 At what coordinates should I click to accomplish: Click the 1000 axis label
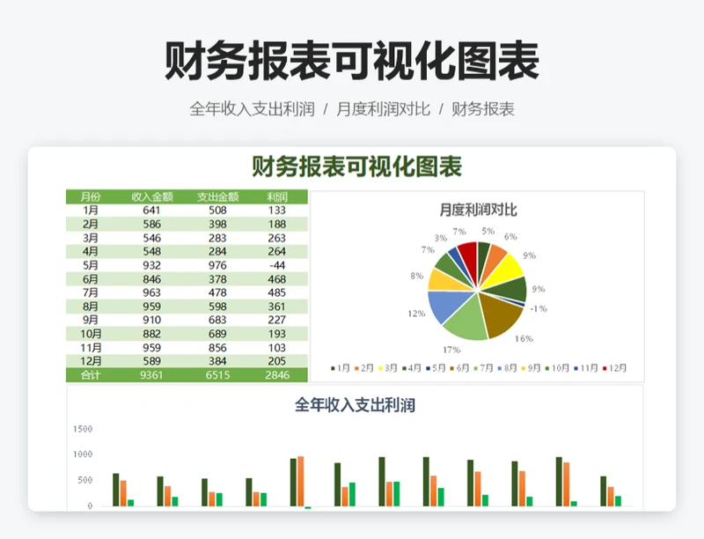pos(83,454)
